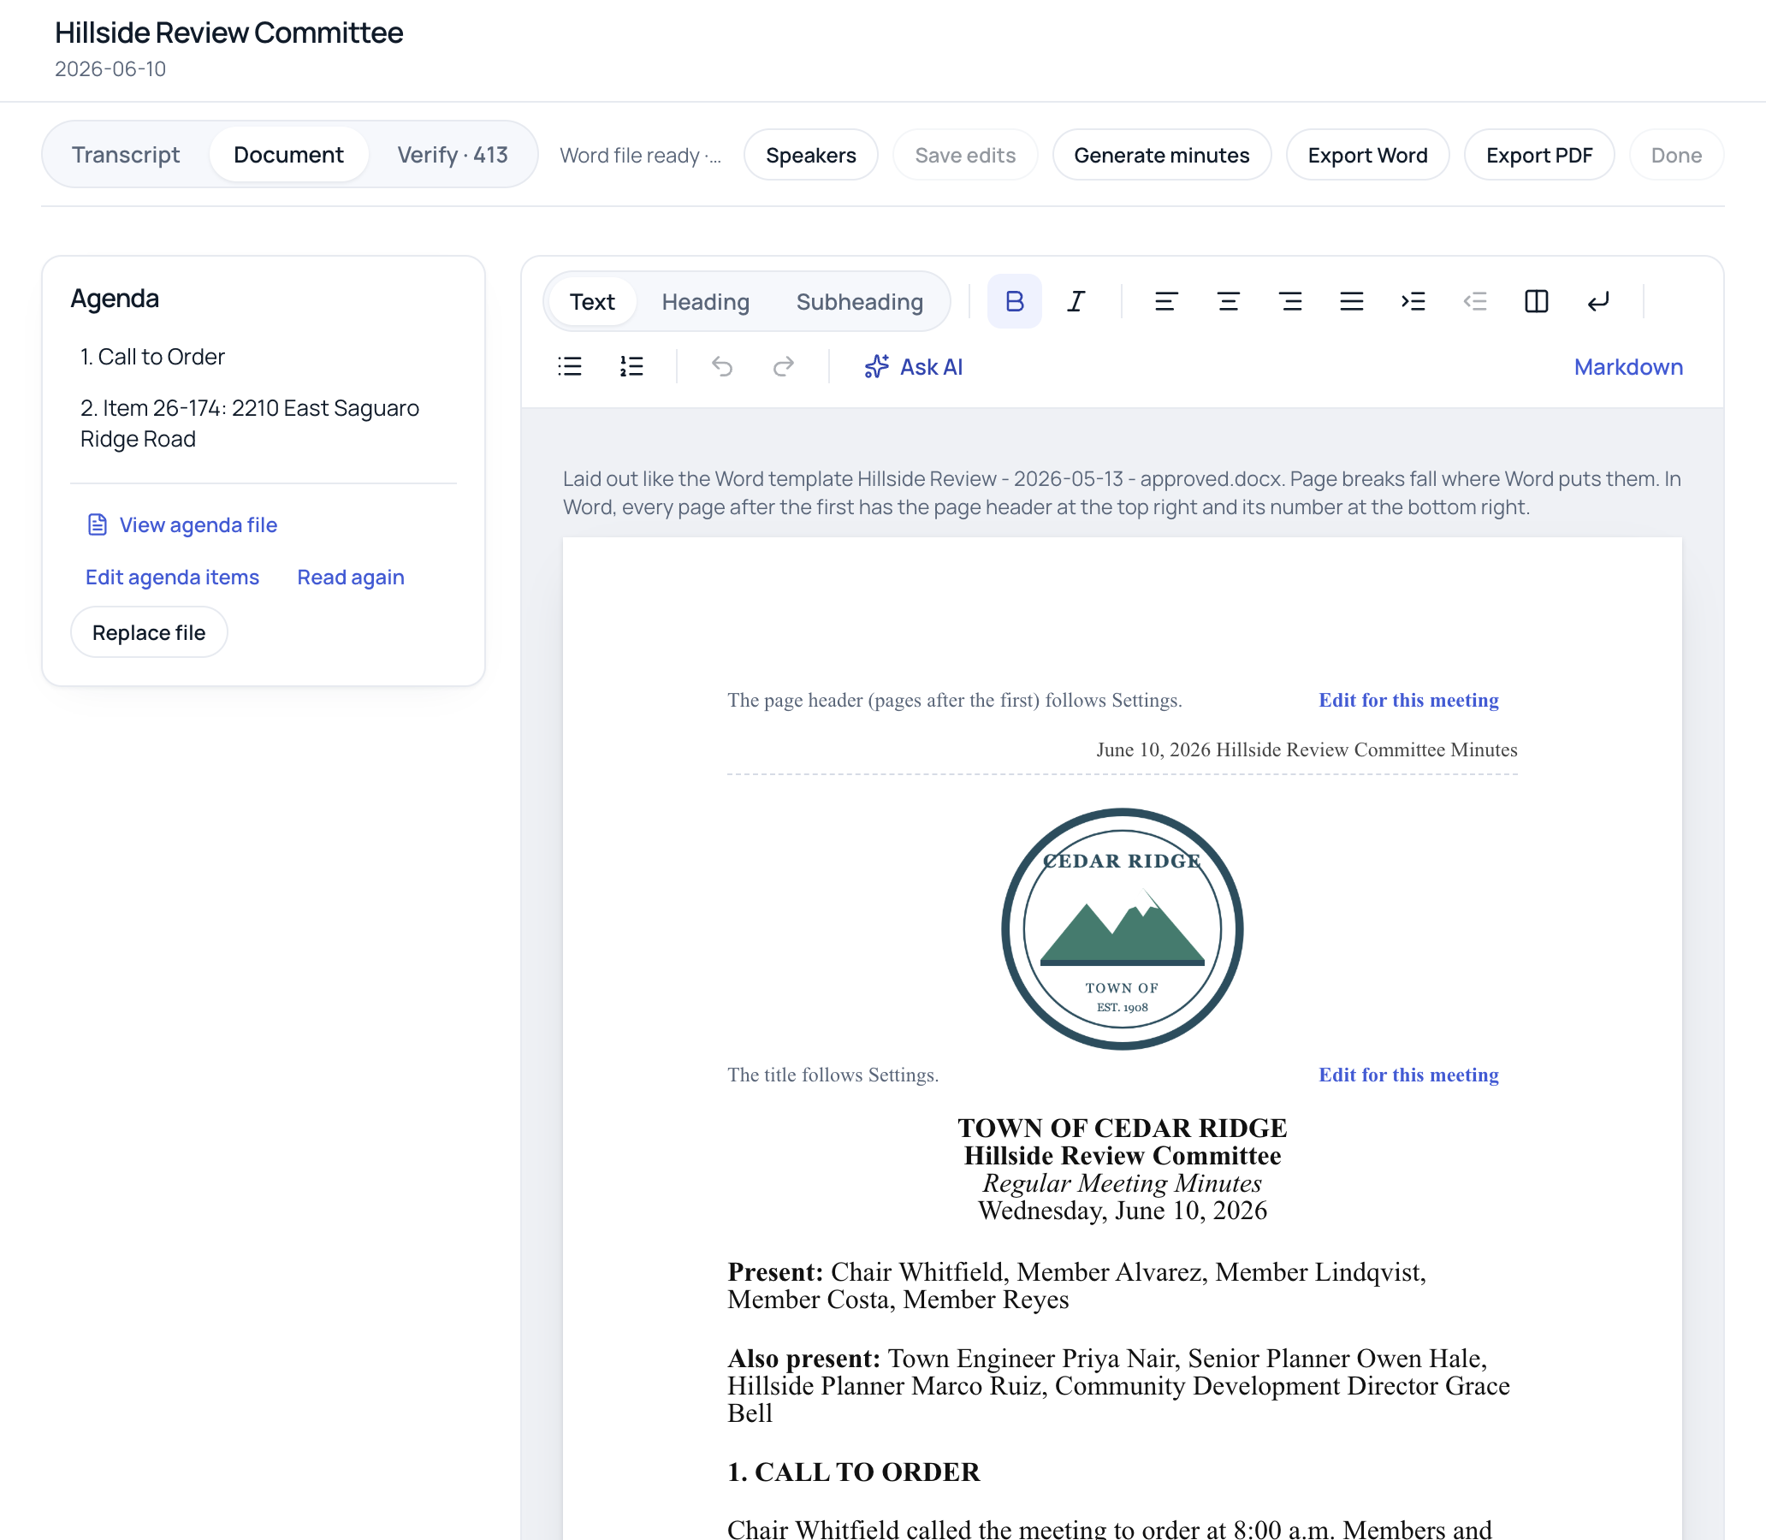Choose Heading paragraph style
This screenshot has height=1540, width=1766.
click(x=706, y=302)
